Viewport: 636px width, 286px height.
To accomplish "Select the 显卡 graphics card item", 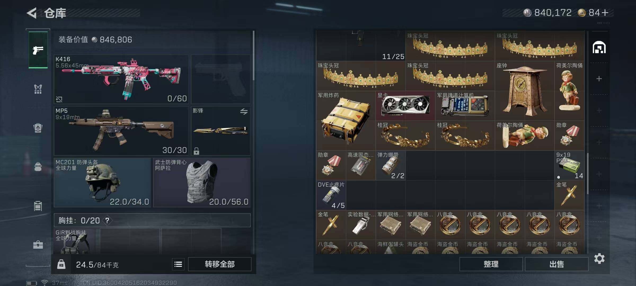I will tap(405, 106).
